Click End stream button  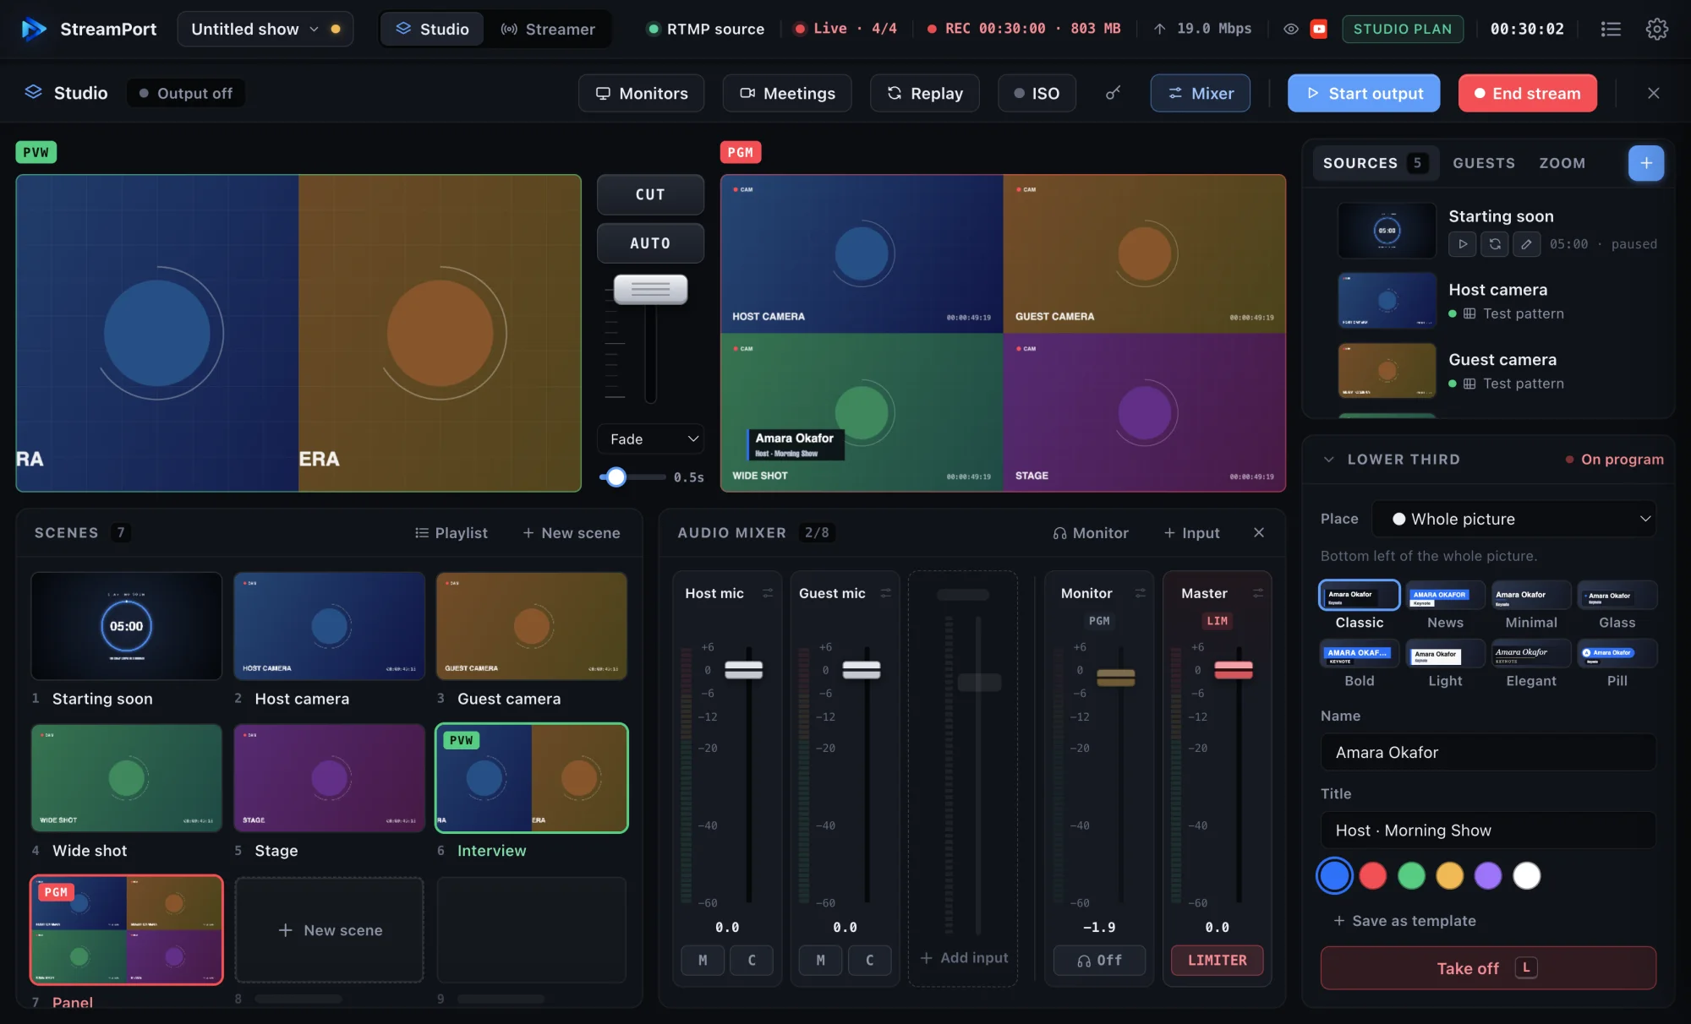1527,93
